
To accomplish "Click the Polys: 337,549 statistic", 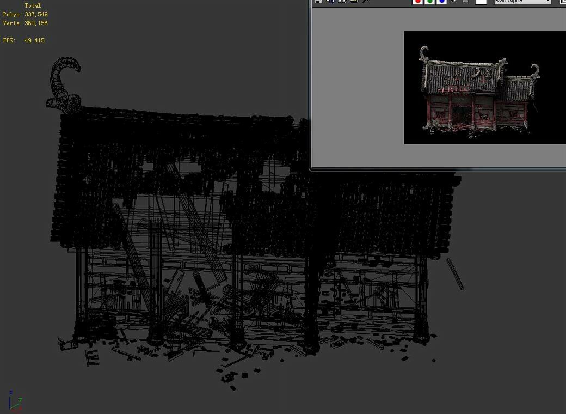I will pyautogui.click(x=25, y=15).
